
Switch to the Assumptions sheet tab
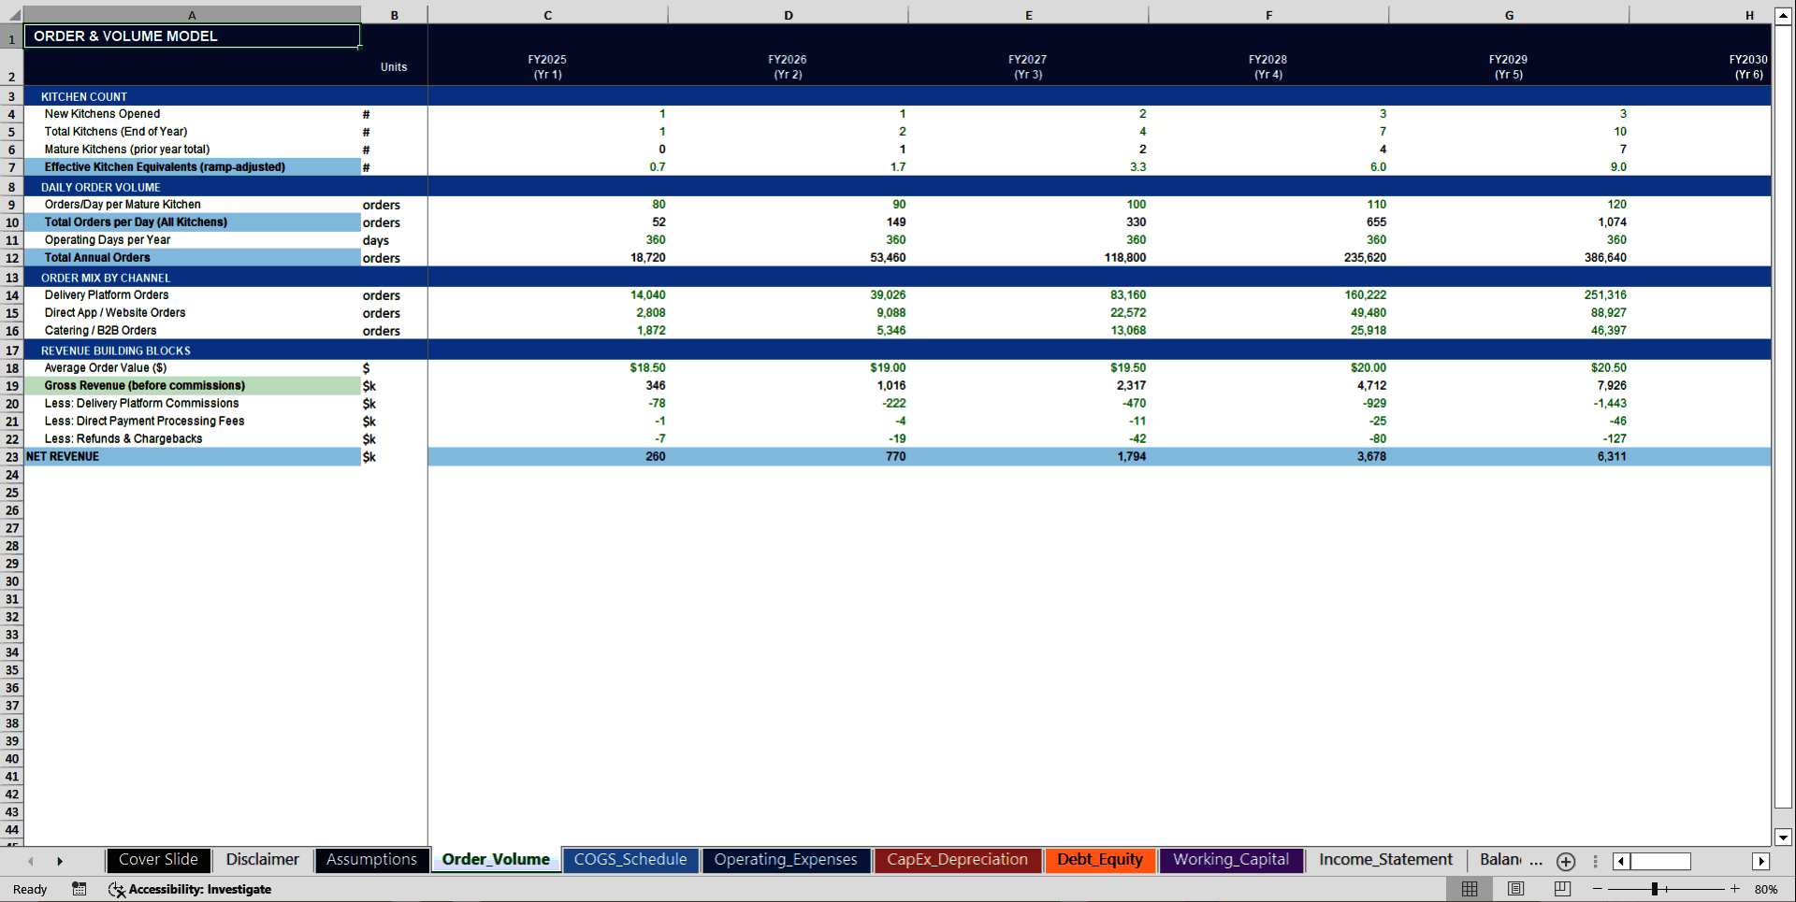(x=371, y=860)
